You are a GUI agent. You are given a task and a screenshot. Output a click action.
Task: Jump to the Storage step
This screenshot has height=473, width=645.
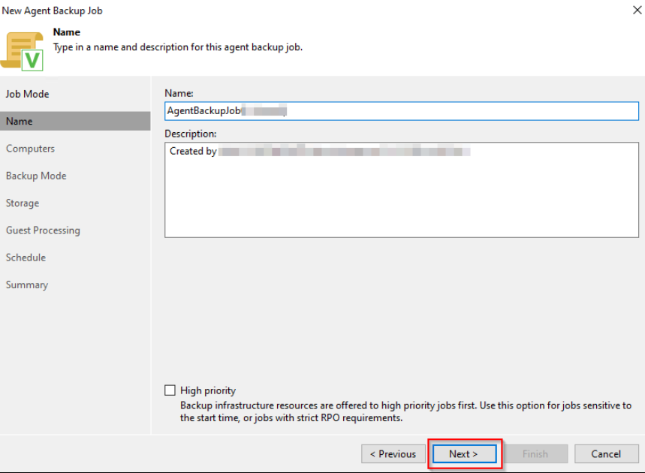(23, 203)
